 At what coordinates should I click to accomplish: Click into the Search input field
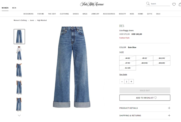coord(160,4)
